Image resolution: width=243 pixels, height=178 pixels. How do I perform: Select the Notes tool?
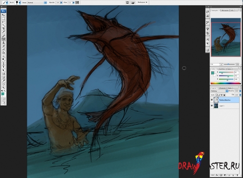3,77
